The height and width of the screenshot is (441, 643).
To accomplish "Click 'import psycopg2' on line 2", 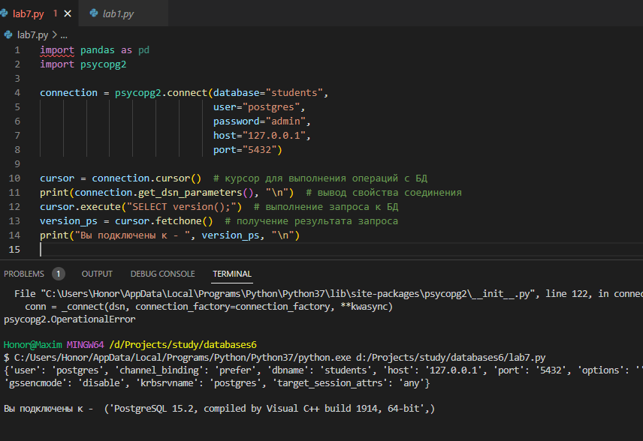I will click(83, 64).
